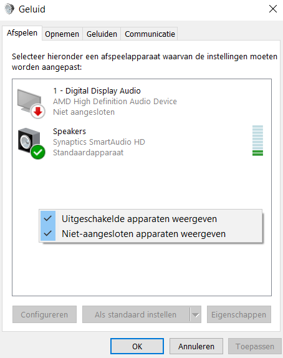Click the Speakers volume level meter
Viewport: 283px width, 358px height.
coord(257,140)
